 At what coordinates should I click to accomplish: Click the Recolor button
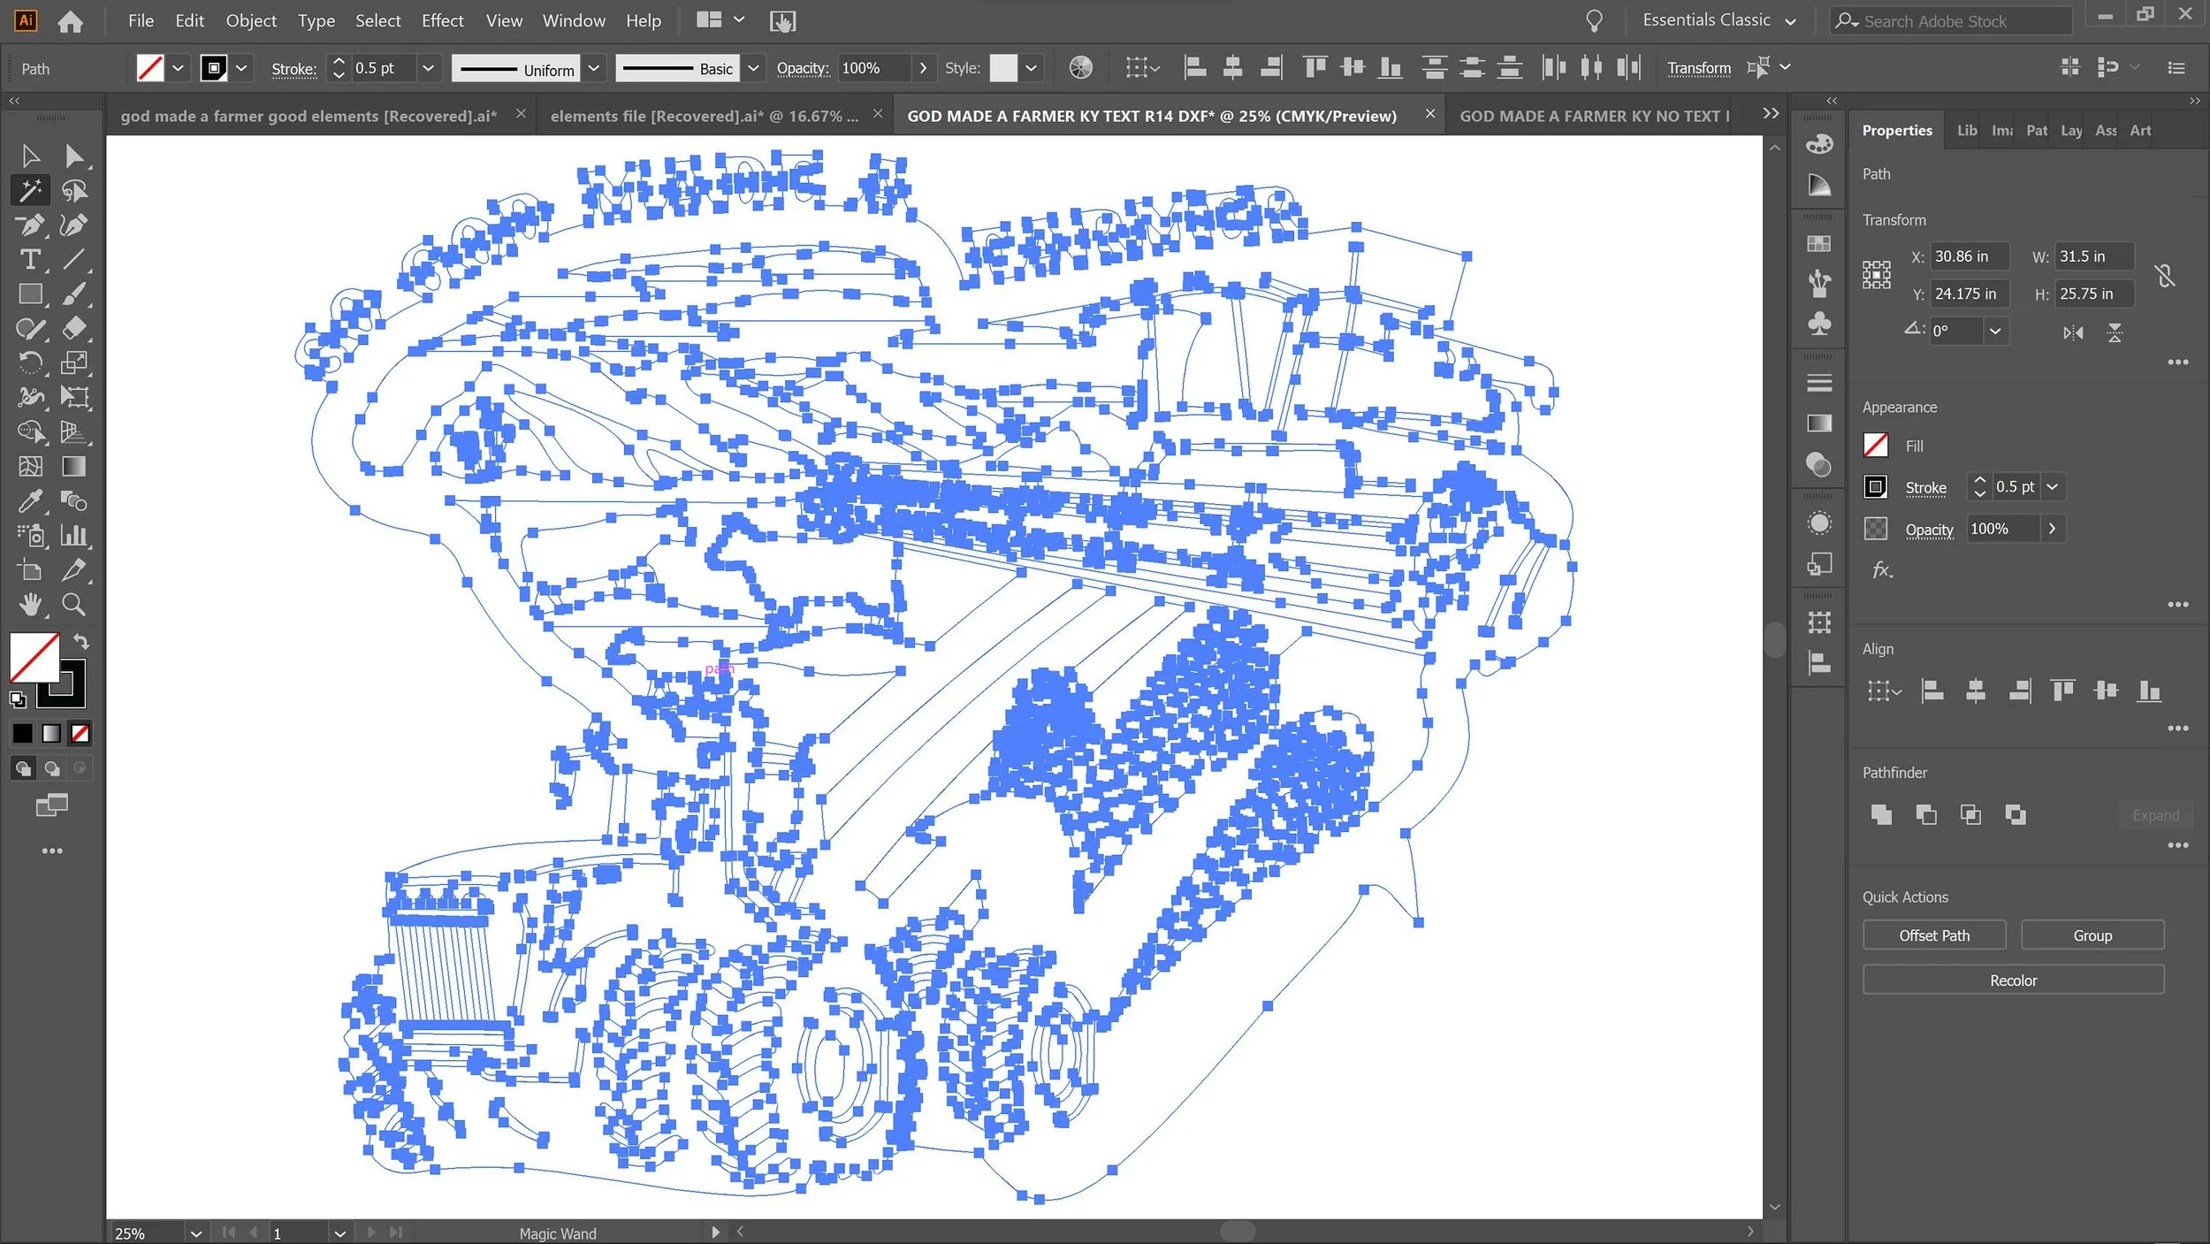[x=2012, y=980]
